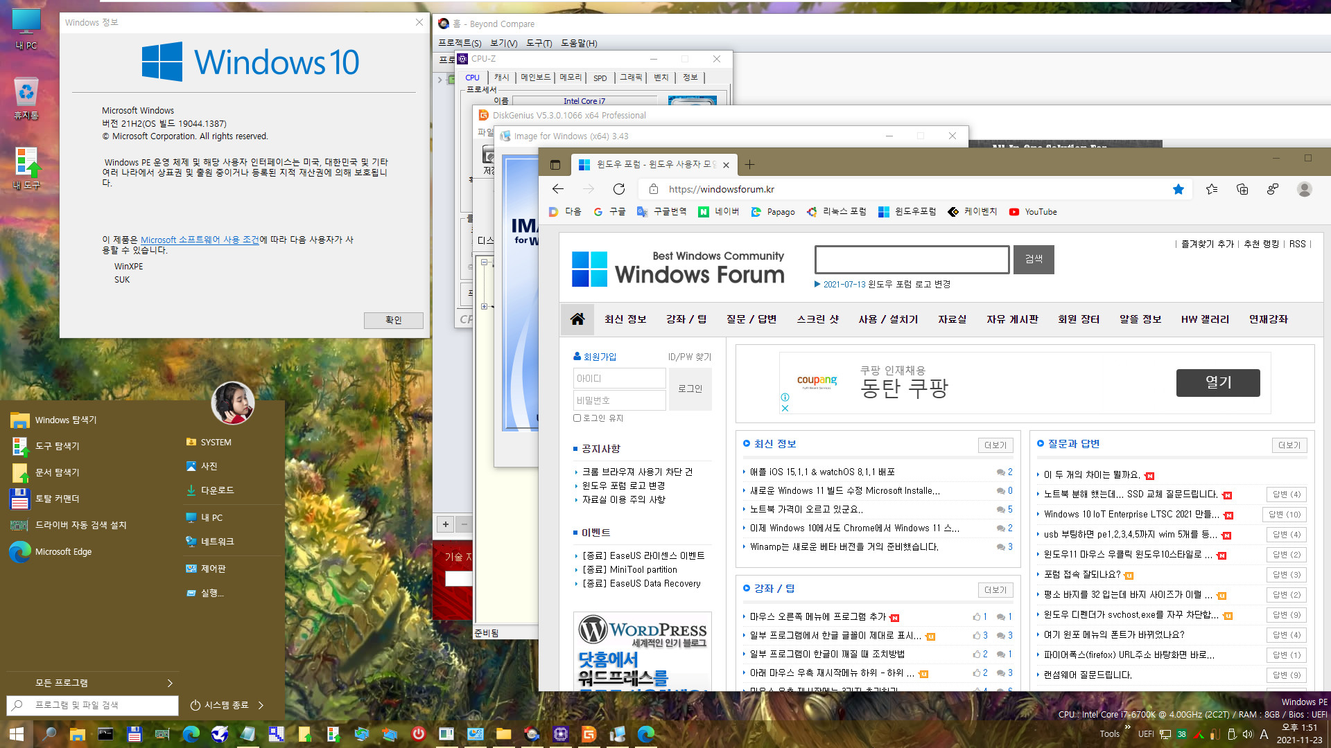Click the CPU-Z purple chip taskbar icon
Image resolution: width=1331 pixels, height=748 pixels.
(560, 733)
